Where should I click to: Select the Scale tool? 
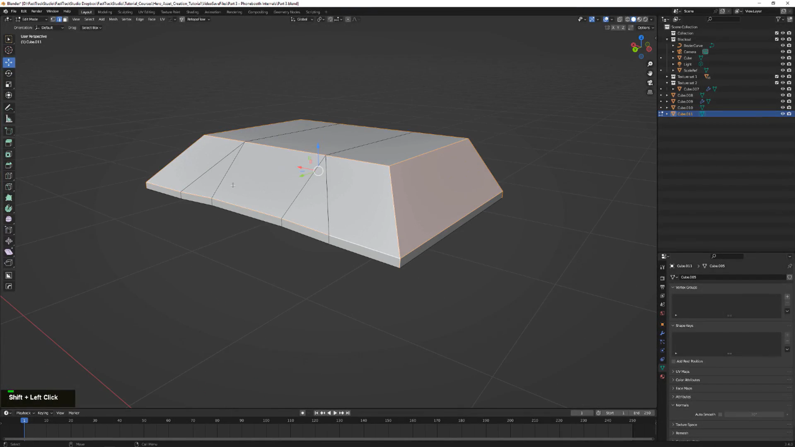click(9, 85)
